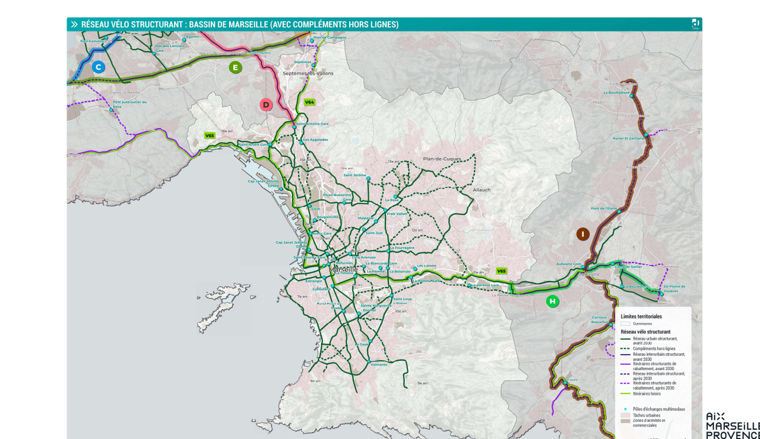Click the 'Auriol St Zacharie' label

(x=628, y=138)
